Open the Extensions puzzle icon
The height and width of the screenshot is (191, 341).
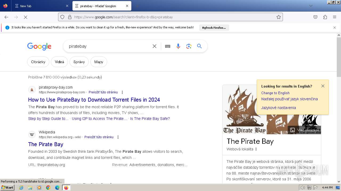click(x=325, y=17)
